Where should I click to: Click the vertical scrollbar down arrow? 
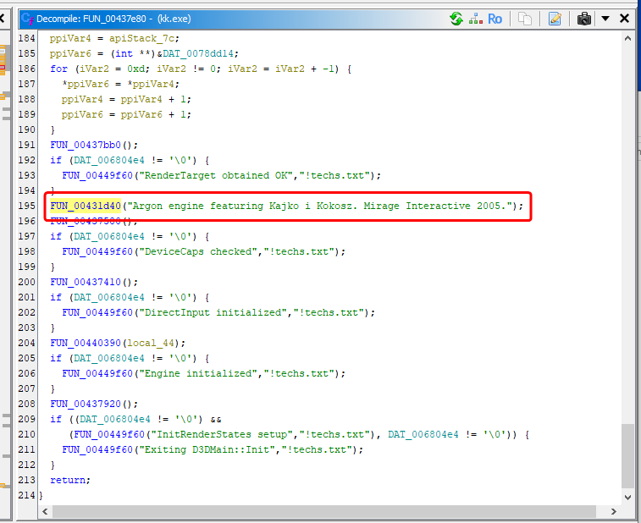coord(628,498)
